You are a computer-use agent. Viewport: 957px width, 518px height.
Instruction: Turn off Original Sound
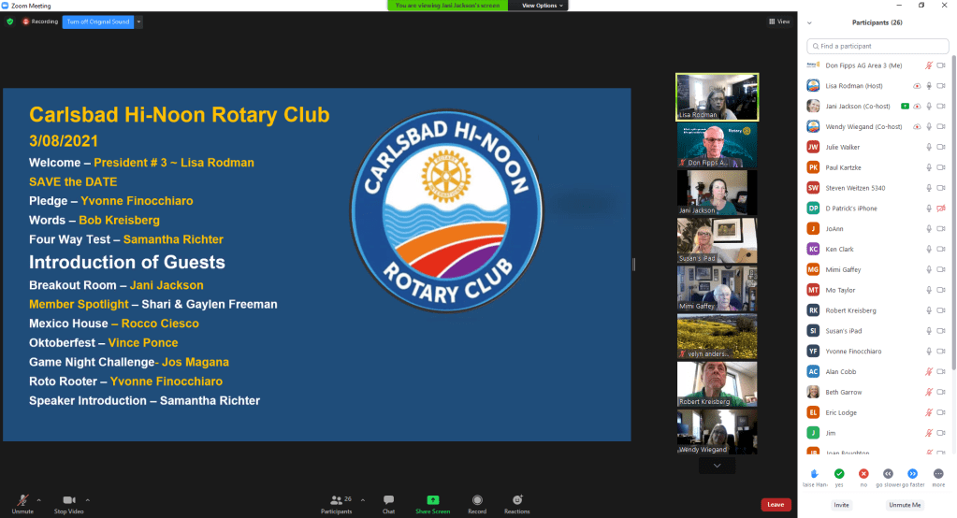click(98, 22)
